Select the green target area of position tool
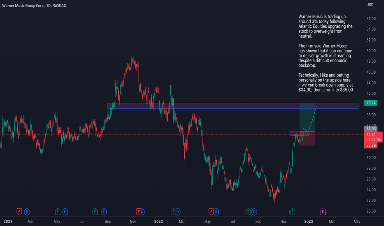 tap(307, 117)
